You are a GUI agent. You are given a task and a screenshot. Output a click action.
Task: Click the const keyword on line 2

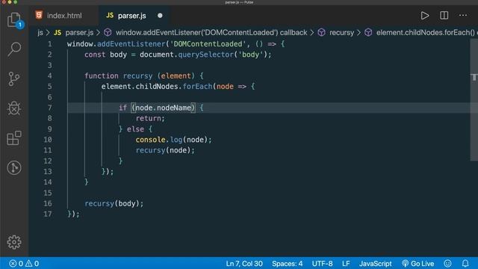[95, 55]
